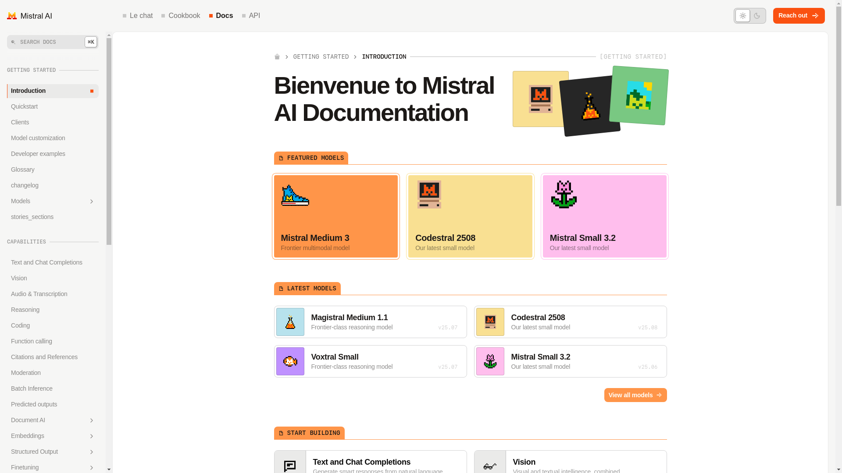
Task: Expand the Embeddings section
Action: pyautogui.click(x=91, y=436)
